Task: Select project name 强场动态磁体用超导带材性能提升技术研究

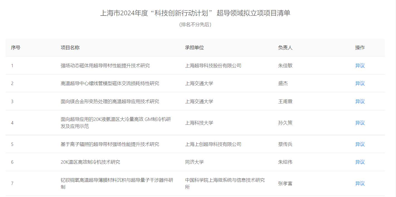Action: [105, 66]
